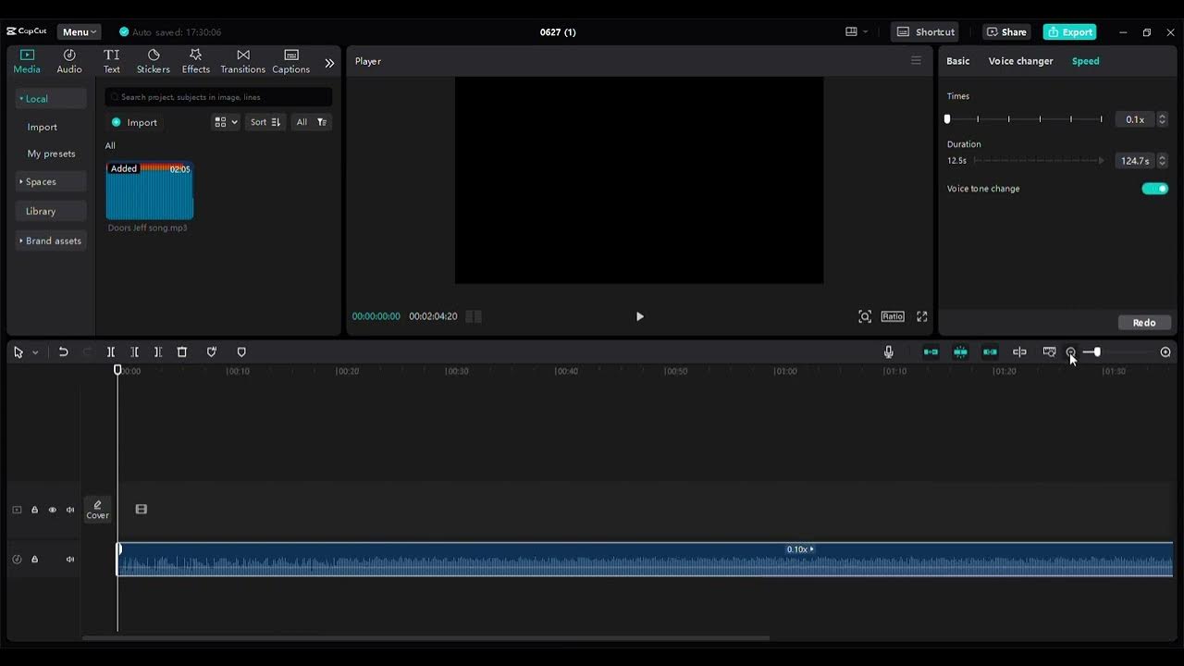Image resolution: width=1184 pixels, height=666 pixels.
Task: Switch to the Audio tab
Action: point(69,61)
